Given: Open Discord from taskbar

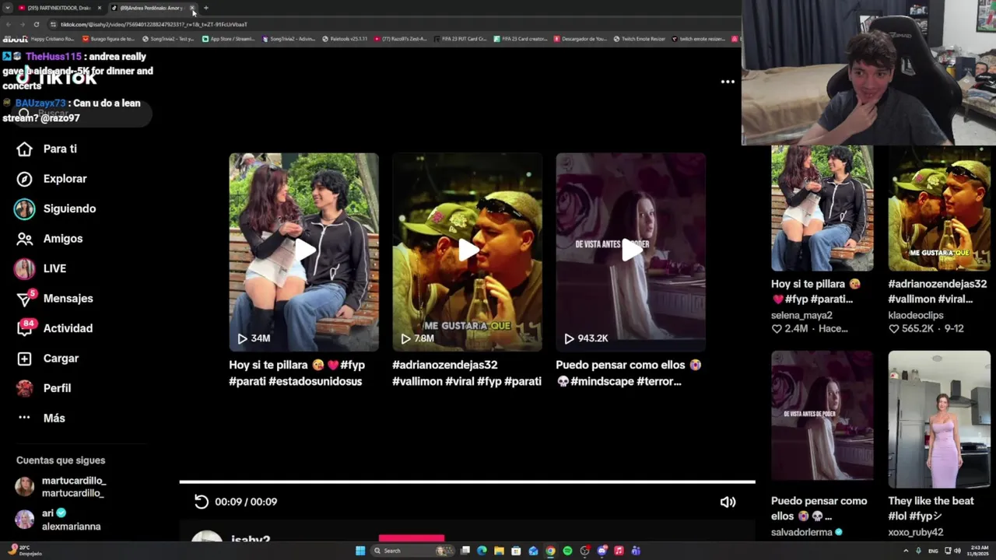Looking at the screenshot, I should tap(601, 551).
